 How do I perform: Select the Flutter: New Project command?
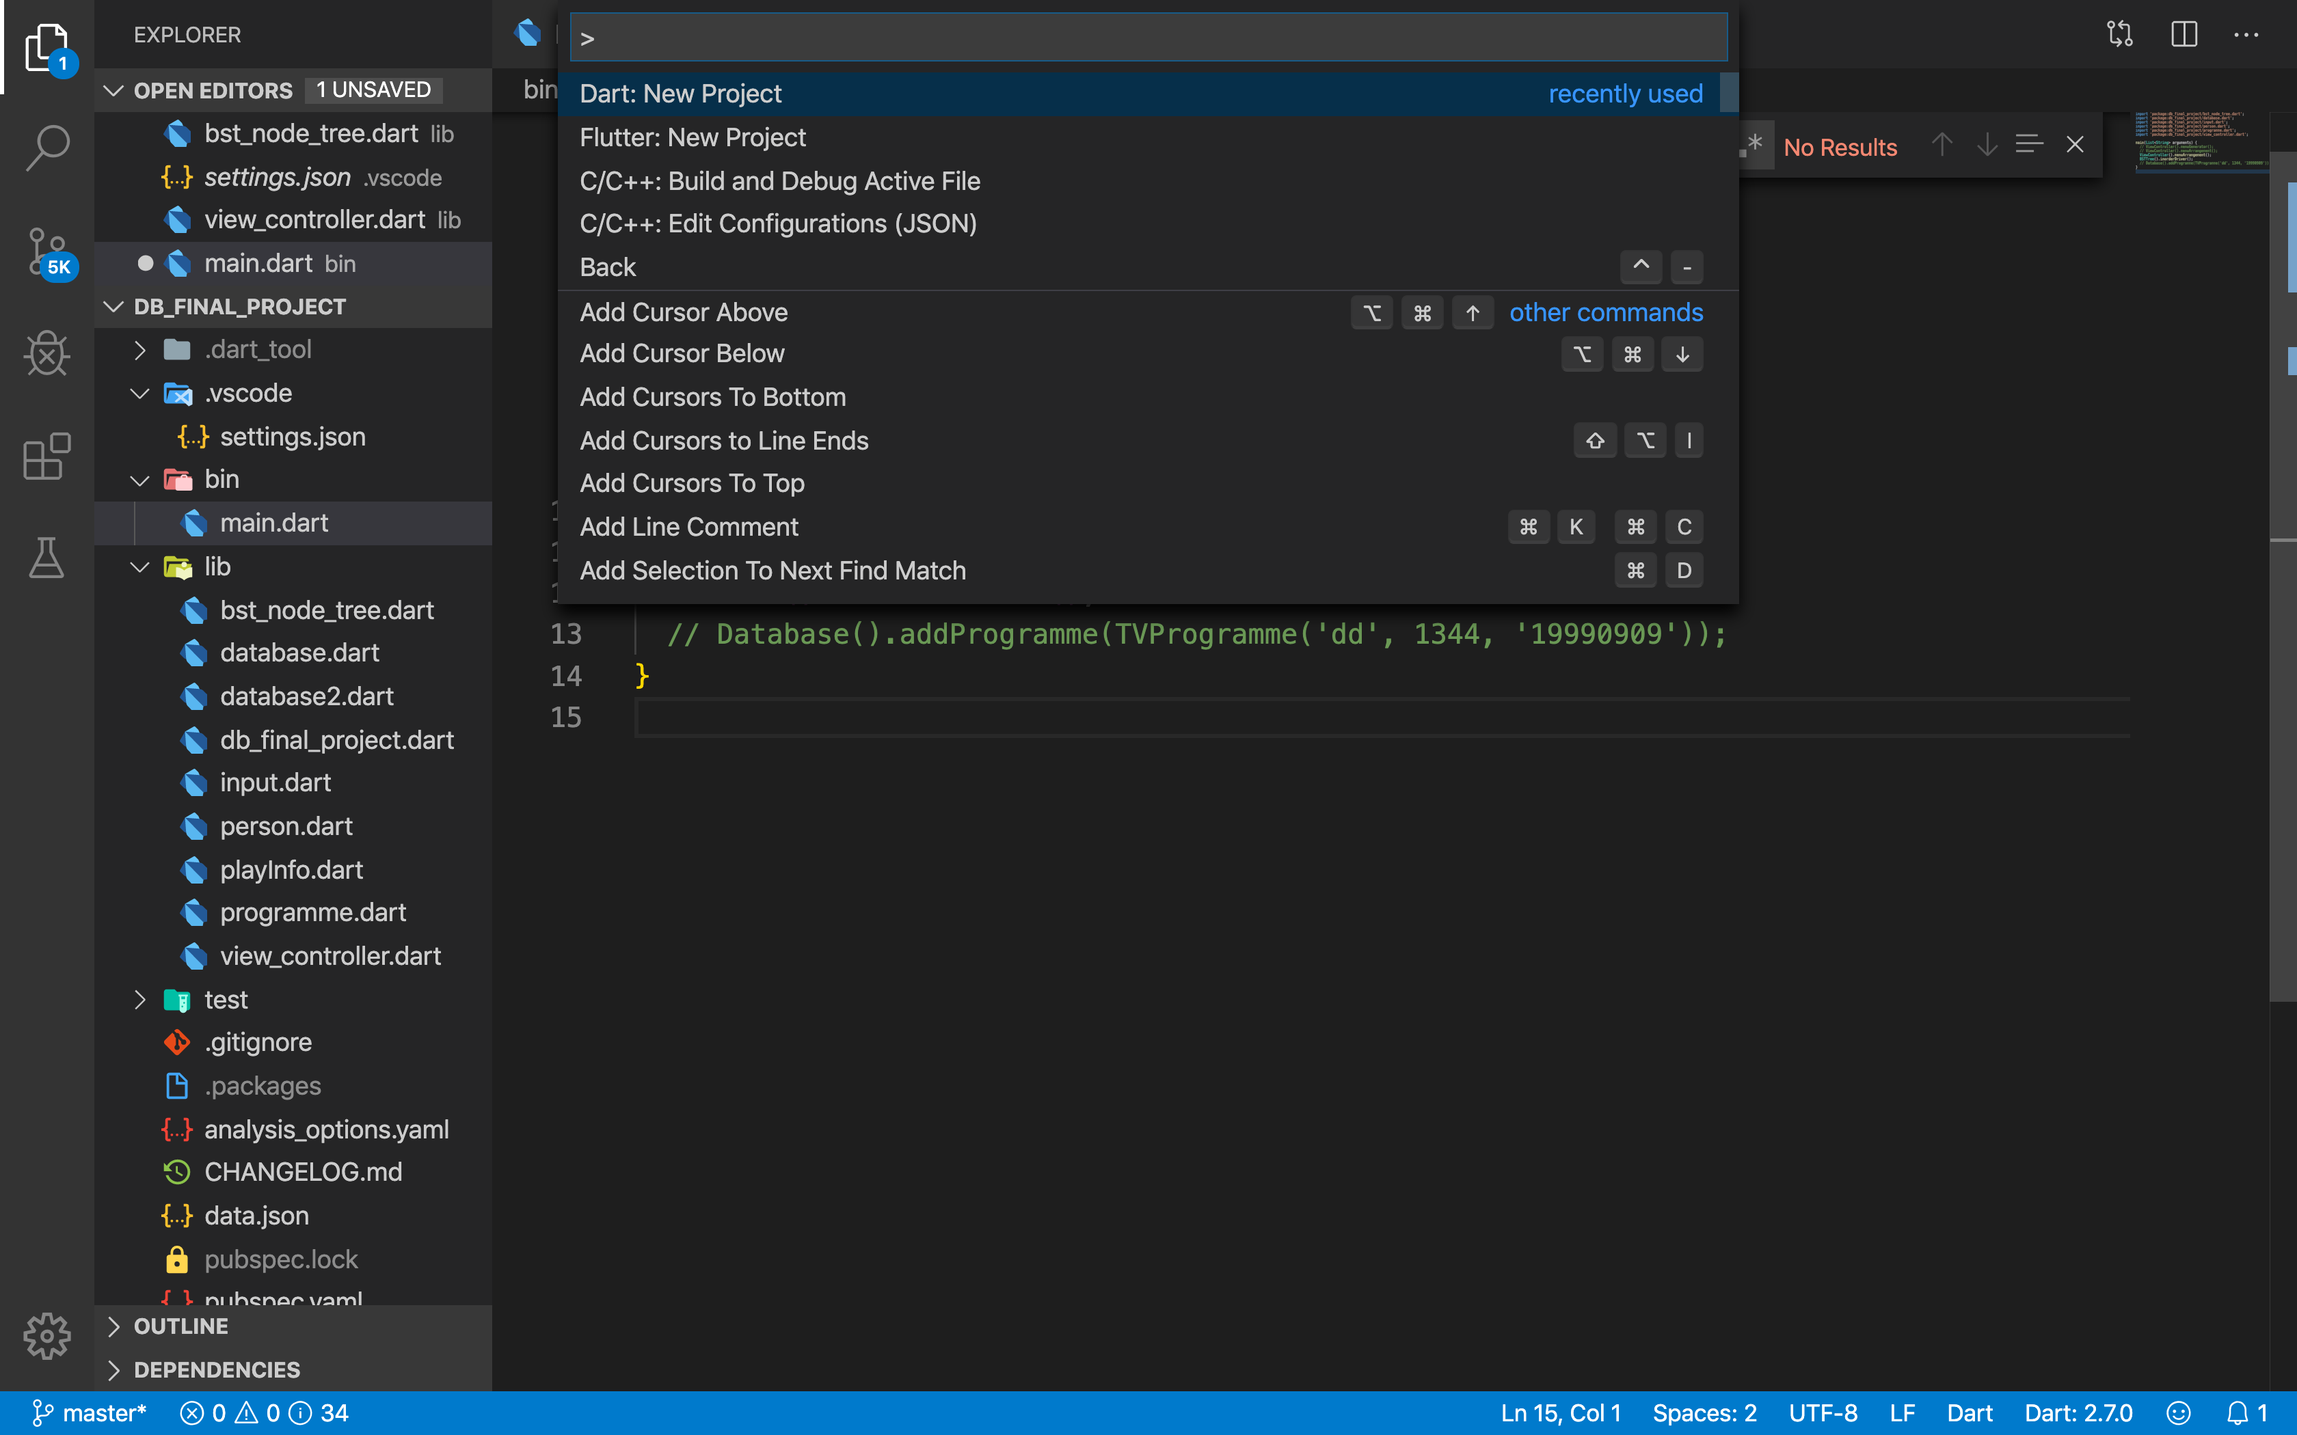tap(693, 137)
